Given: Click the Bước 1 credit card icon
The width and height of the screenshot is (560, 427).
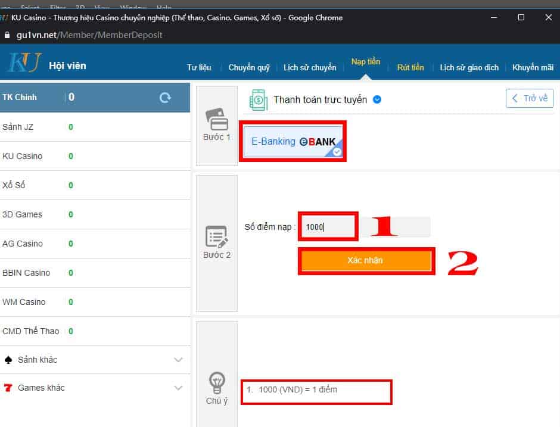Looking at the screenshot, I should coord(217,119).
